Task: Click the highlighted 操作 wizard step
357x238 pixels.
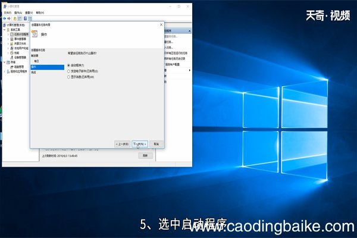Action: pos(48,67)
